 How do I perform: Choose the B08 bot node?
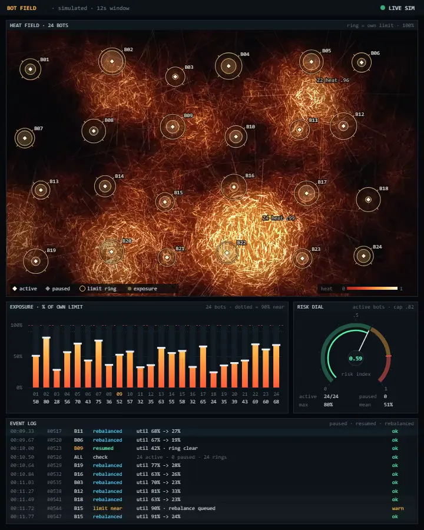[94, 131]
